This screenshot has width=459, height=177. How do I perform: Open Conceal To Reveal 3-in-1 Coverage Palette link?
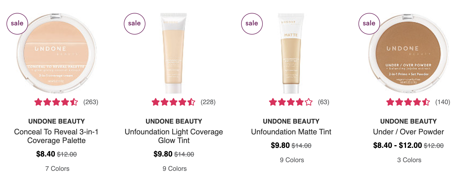click(56, 136)
